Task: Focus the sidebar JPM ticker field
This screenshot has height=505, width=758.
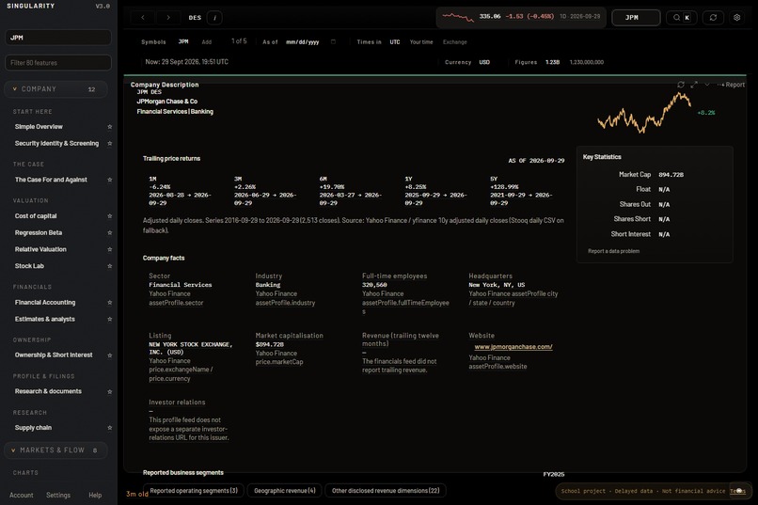Action: (58, 38)
